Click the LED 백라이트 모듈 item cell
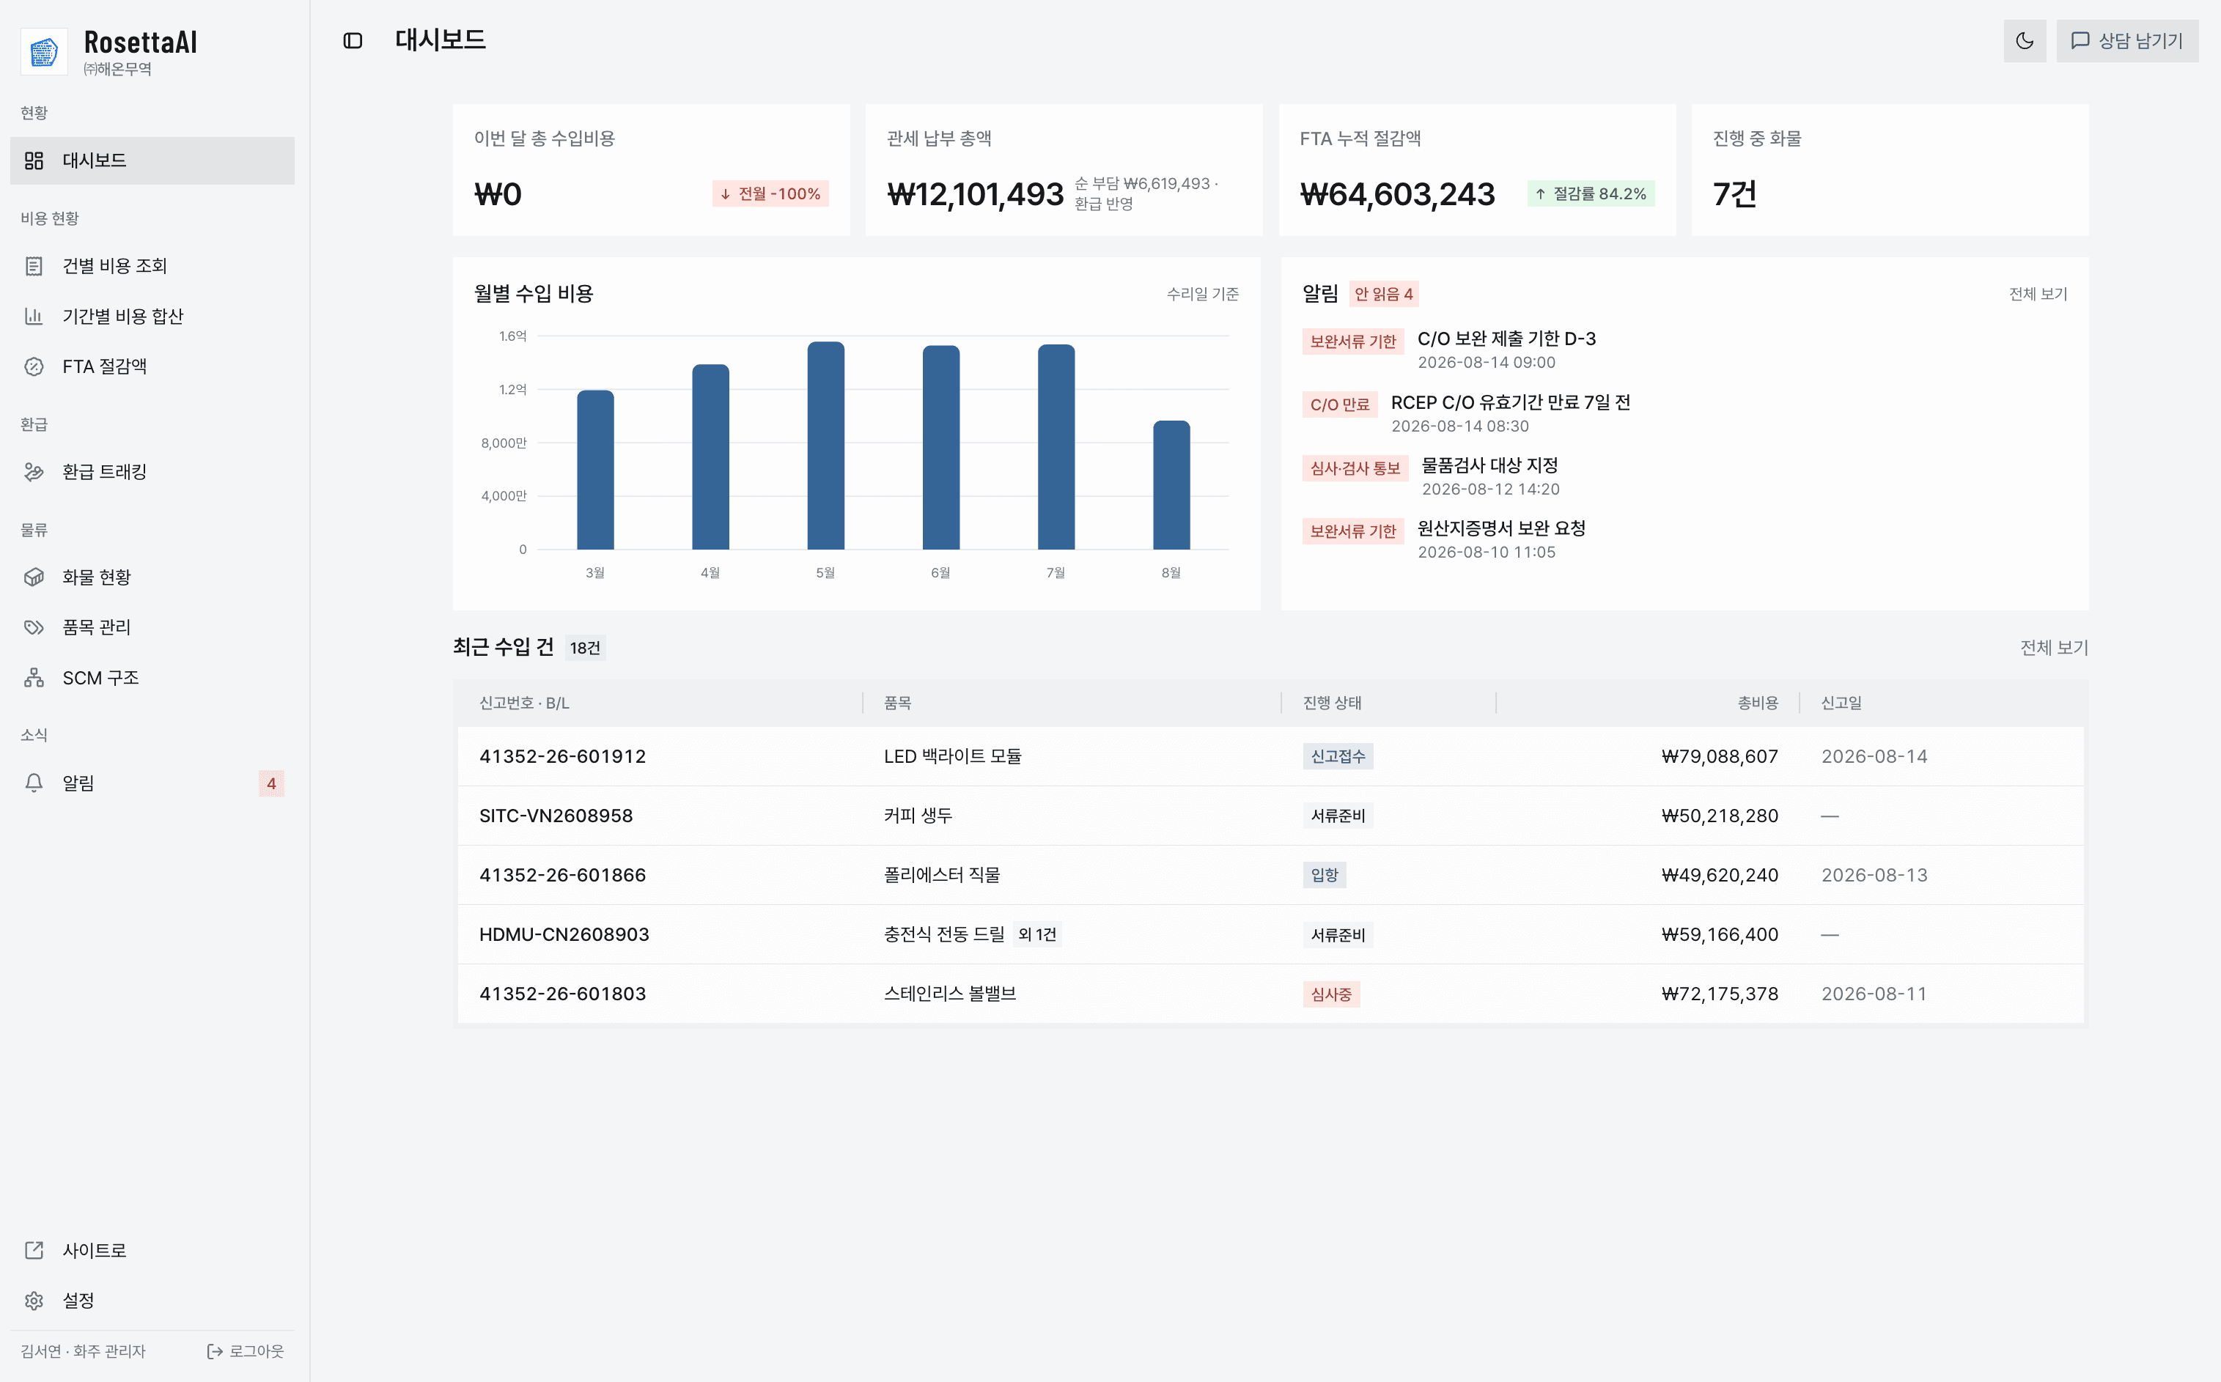This screenshot has height=1382, width=2221. tap(952, 757)
